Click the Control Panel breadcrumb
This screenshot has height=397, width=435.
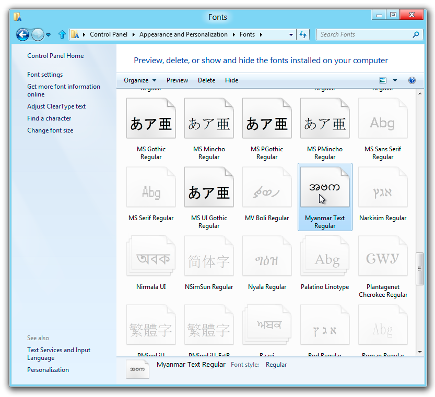point(109,34)
